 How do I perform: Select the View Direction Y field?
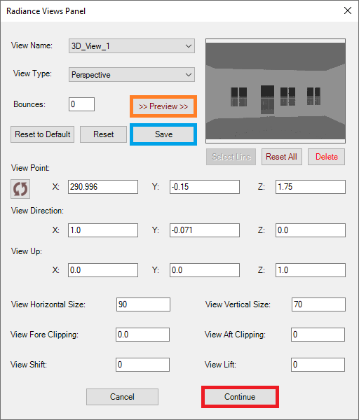(205, 230)
